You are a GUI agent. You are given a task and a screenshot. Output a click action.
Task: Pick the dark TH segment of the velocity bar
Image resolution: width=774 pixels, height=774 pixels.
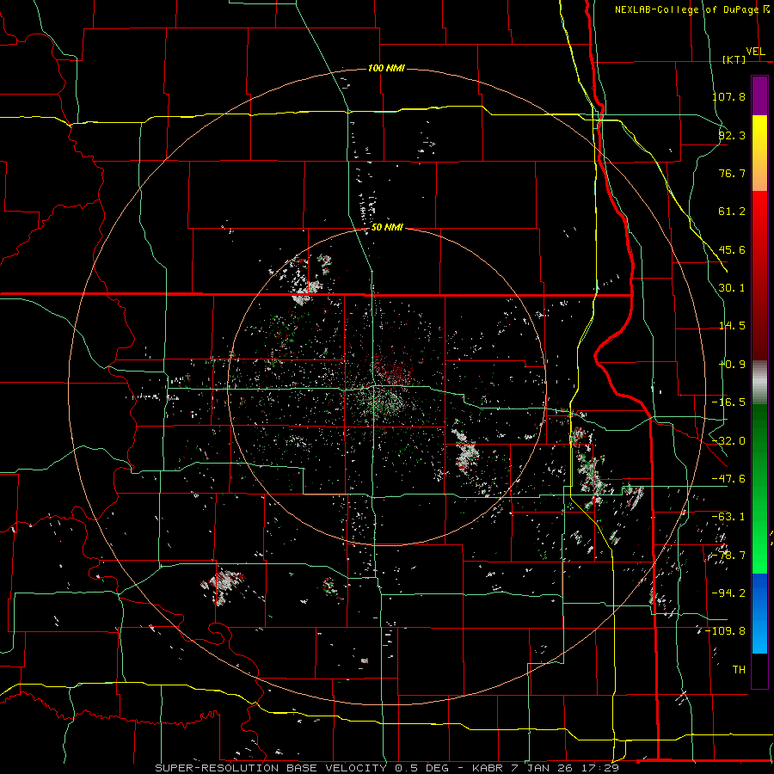[x=759, y=670]
